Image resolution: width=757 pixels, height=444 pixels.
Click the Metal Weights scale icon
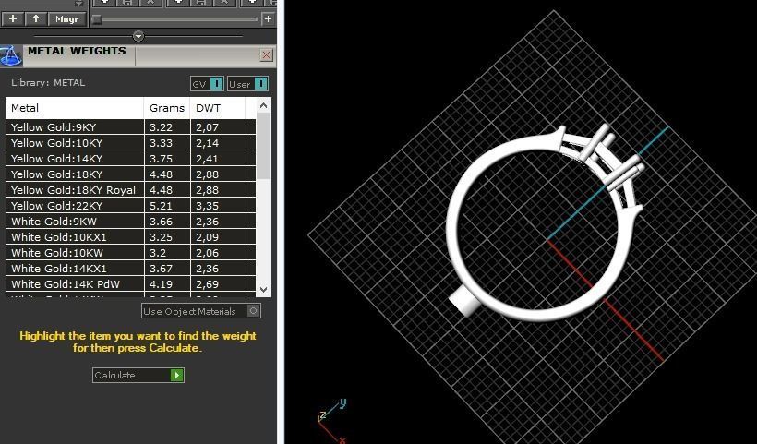pyautogui.click(x=11, y=56)
